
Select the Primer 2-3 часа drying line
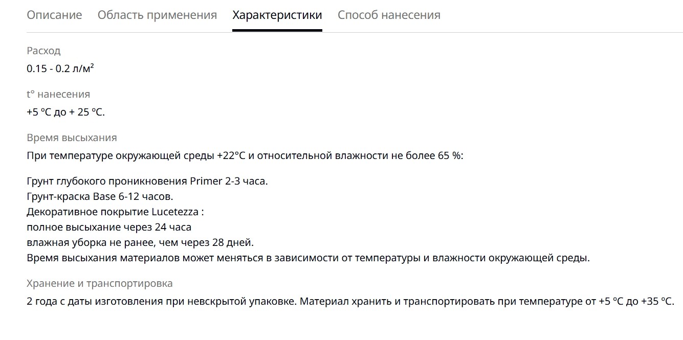tap(147, 181)
